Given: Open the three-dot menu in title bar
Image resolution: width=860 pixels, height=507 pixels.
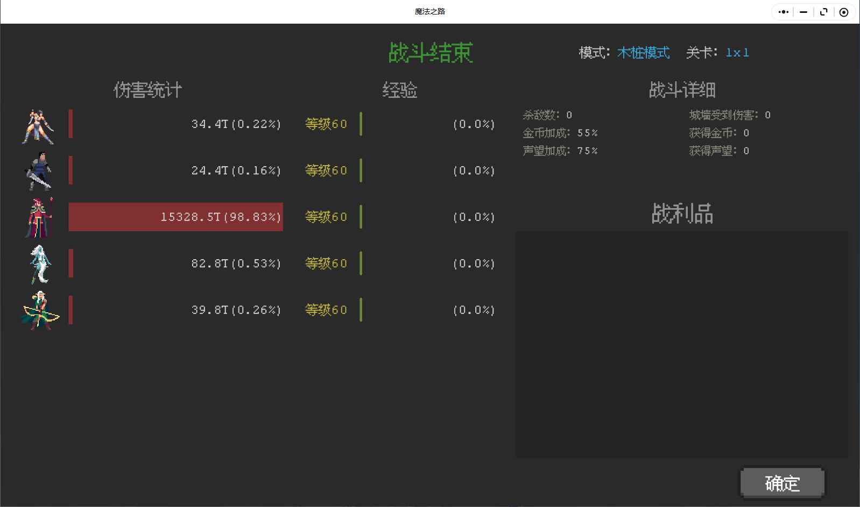Looking at the screenshot, I should coord(783,12).
